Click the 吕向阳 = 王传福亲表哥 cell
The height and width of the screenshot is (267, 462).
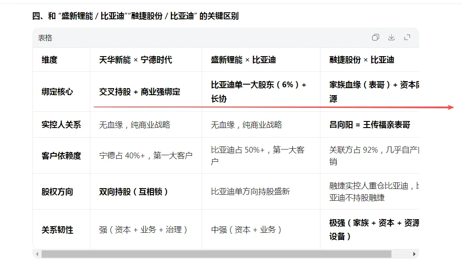click(370, 125)
